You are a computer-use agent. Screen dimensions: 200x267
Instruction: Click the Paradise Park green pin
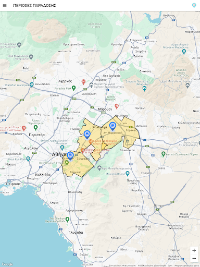[74, 88]
